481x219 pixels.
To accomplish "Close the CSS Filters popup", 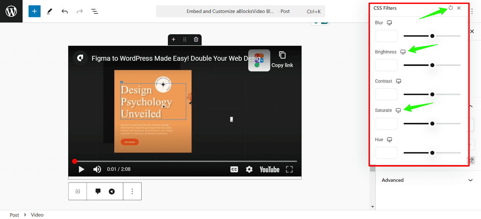I will coord(459,8).
